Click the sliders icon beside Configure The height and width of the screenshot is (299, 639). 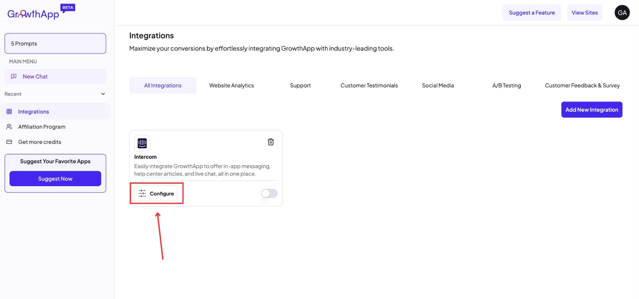[x=142, y=193]
